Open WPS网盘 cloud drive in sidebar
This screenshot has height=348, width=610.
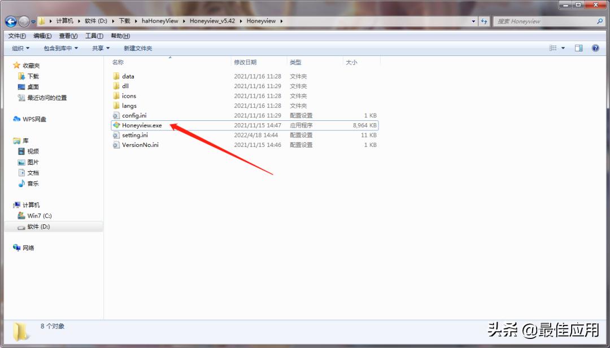coord(34,119)
